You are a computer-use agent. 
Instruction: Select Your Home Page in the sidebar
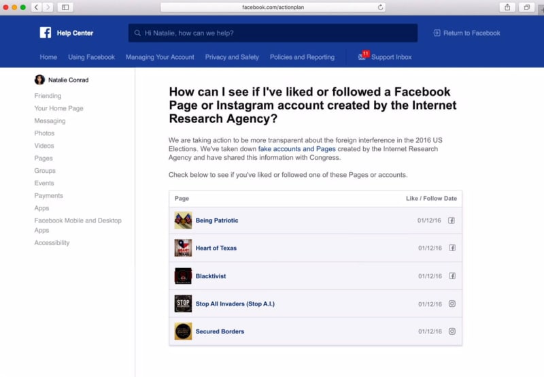click(x=58, y=108)
